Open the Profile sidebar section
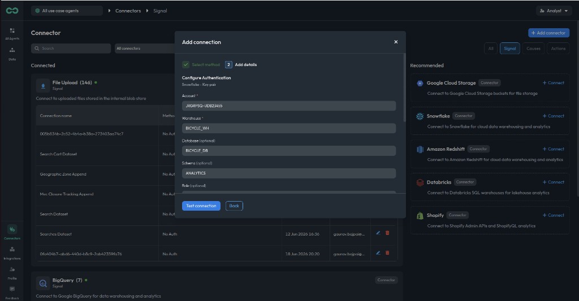Viewport: 579px width, 301px height. (x=12, y=273)
